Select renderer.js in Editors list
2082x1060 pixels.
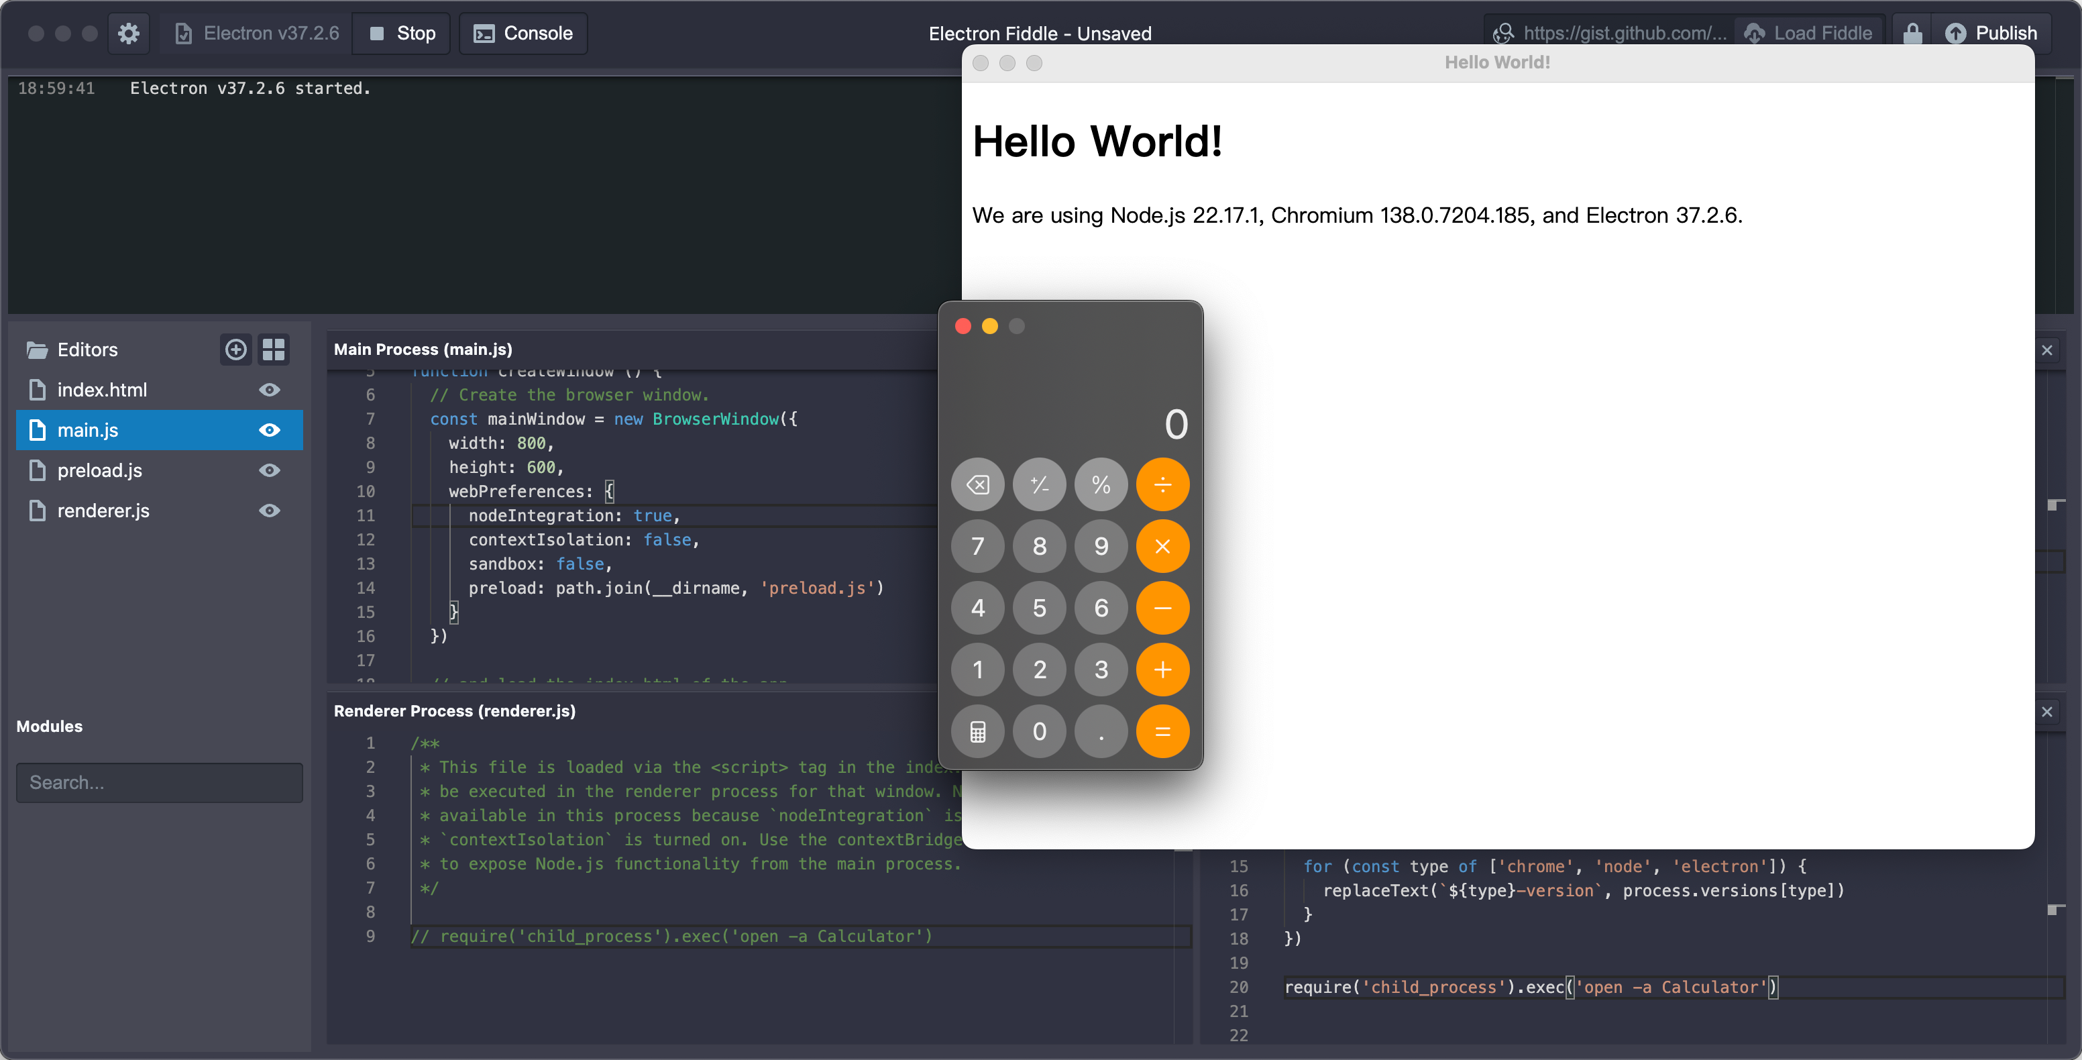[159, 511]
